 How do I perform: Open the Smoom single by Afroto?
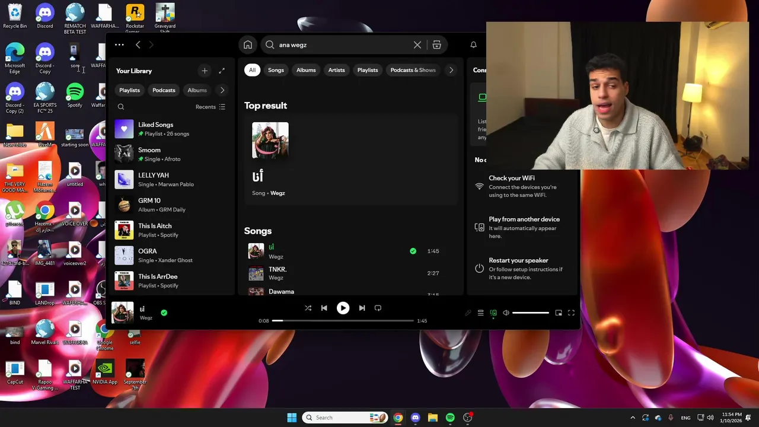pyautogui.click(x=172, y=154)
